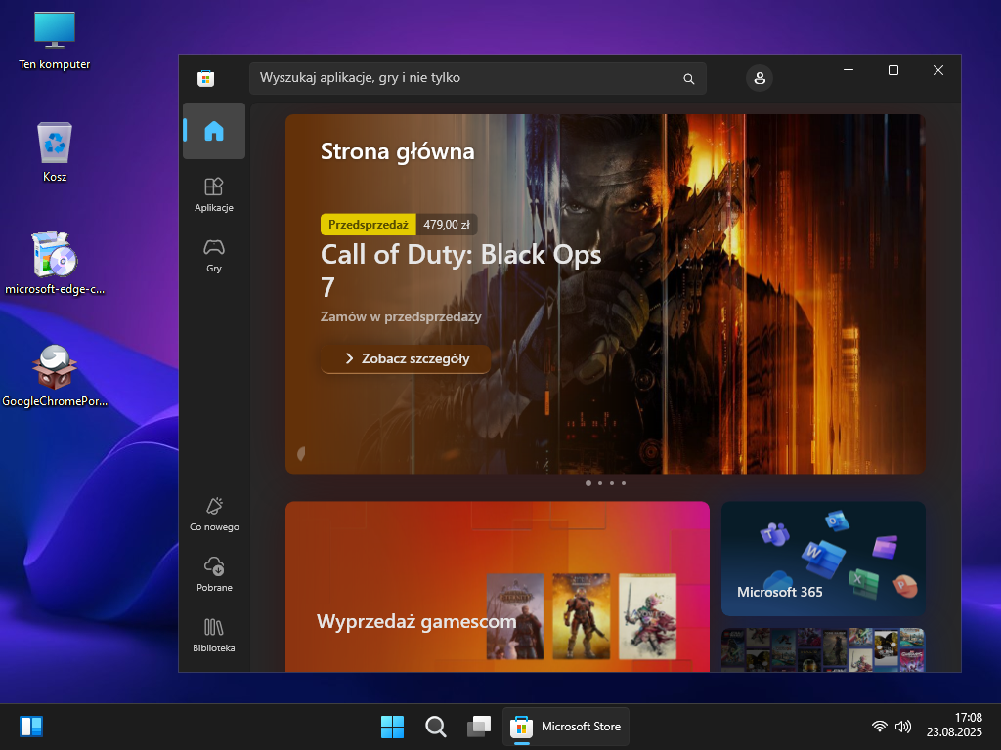Open the Microsoft 365 tile

point(823,559)
